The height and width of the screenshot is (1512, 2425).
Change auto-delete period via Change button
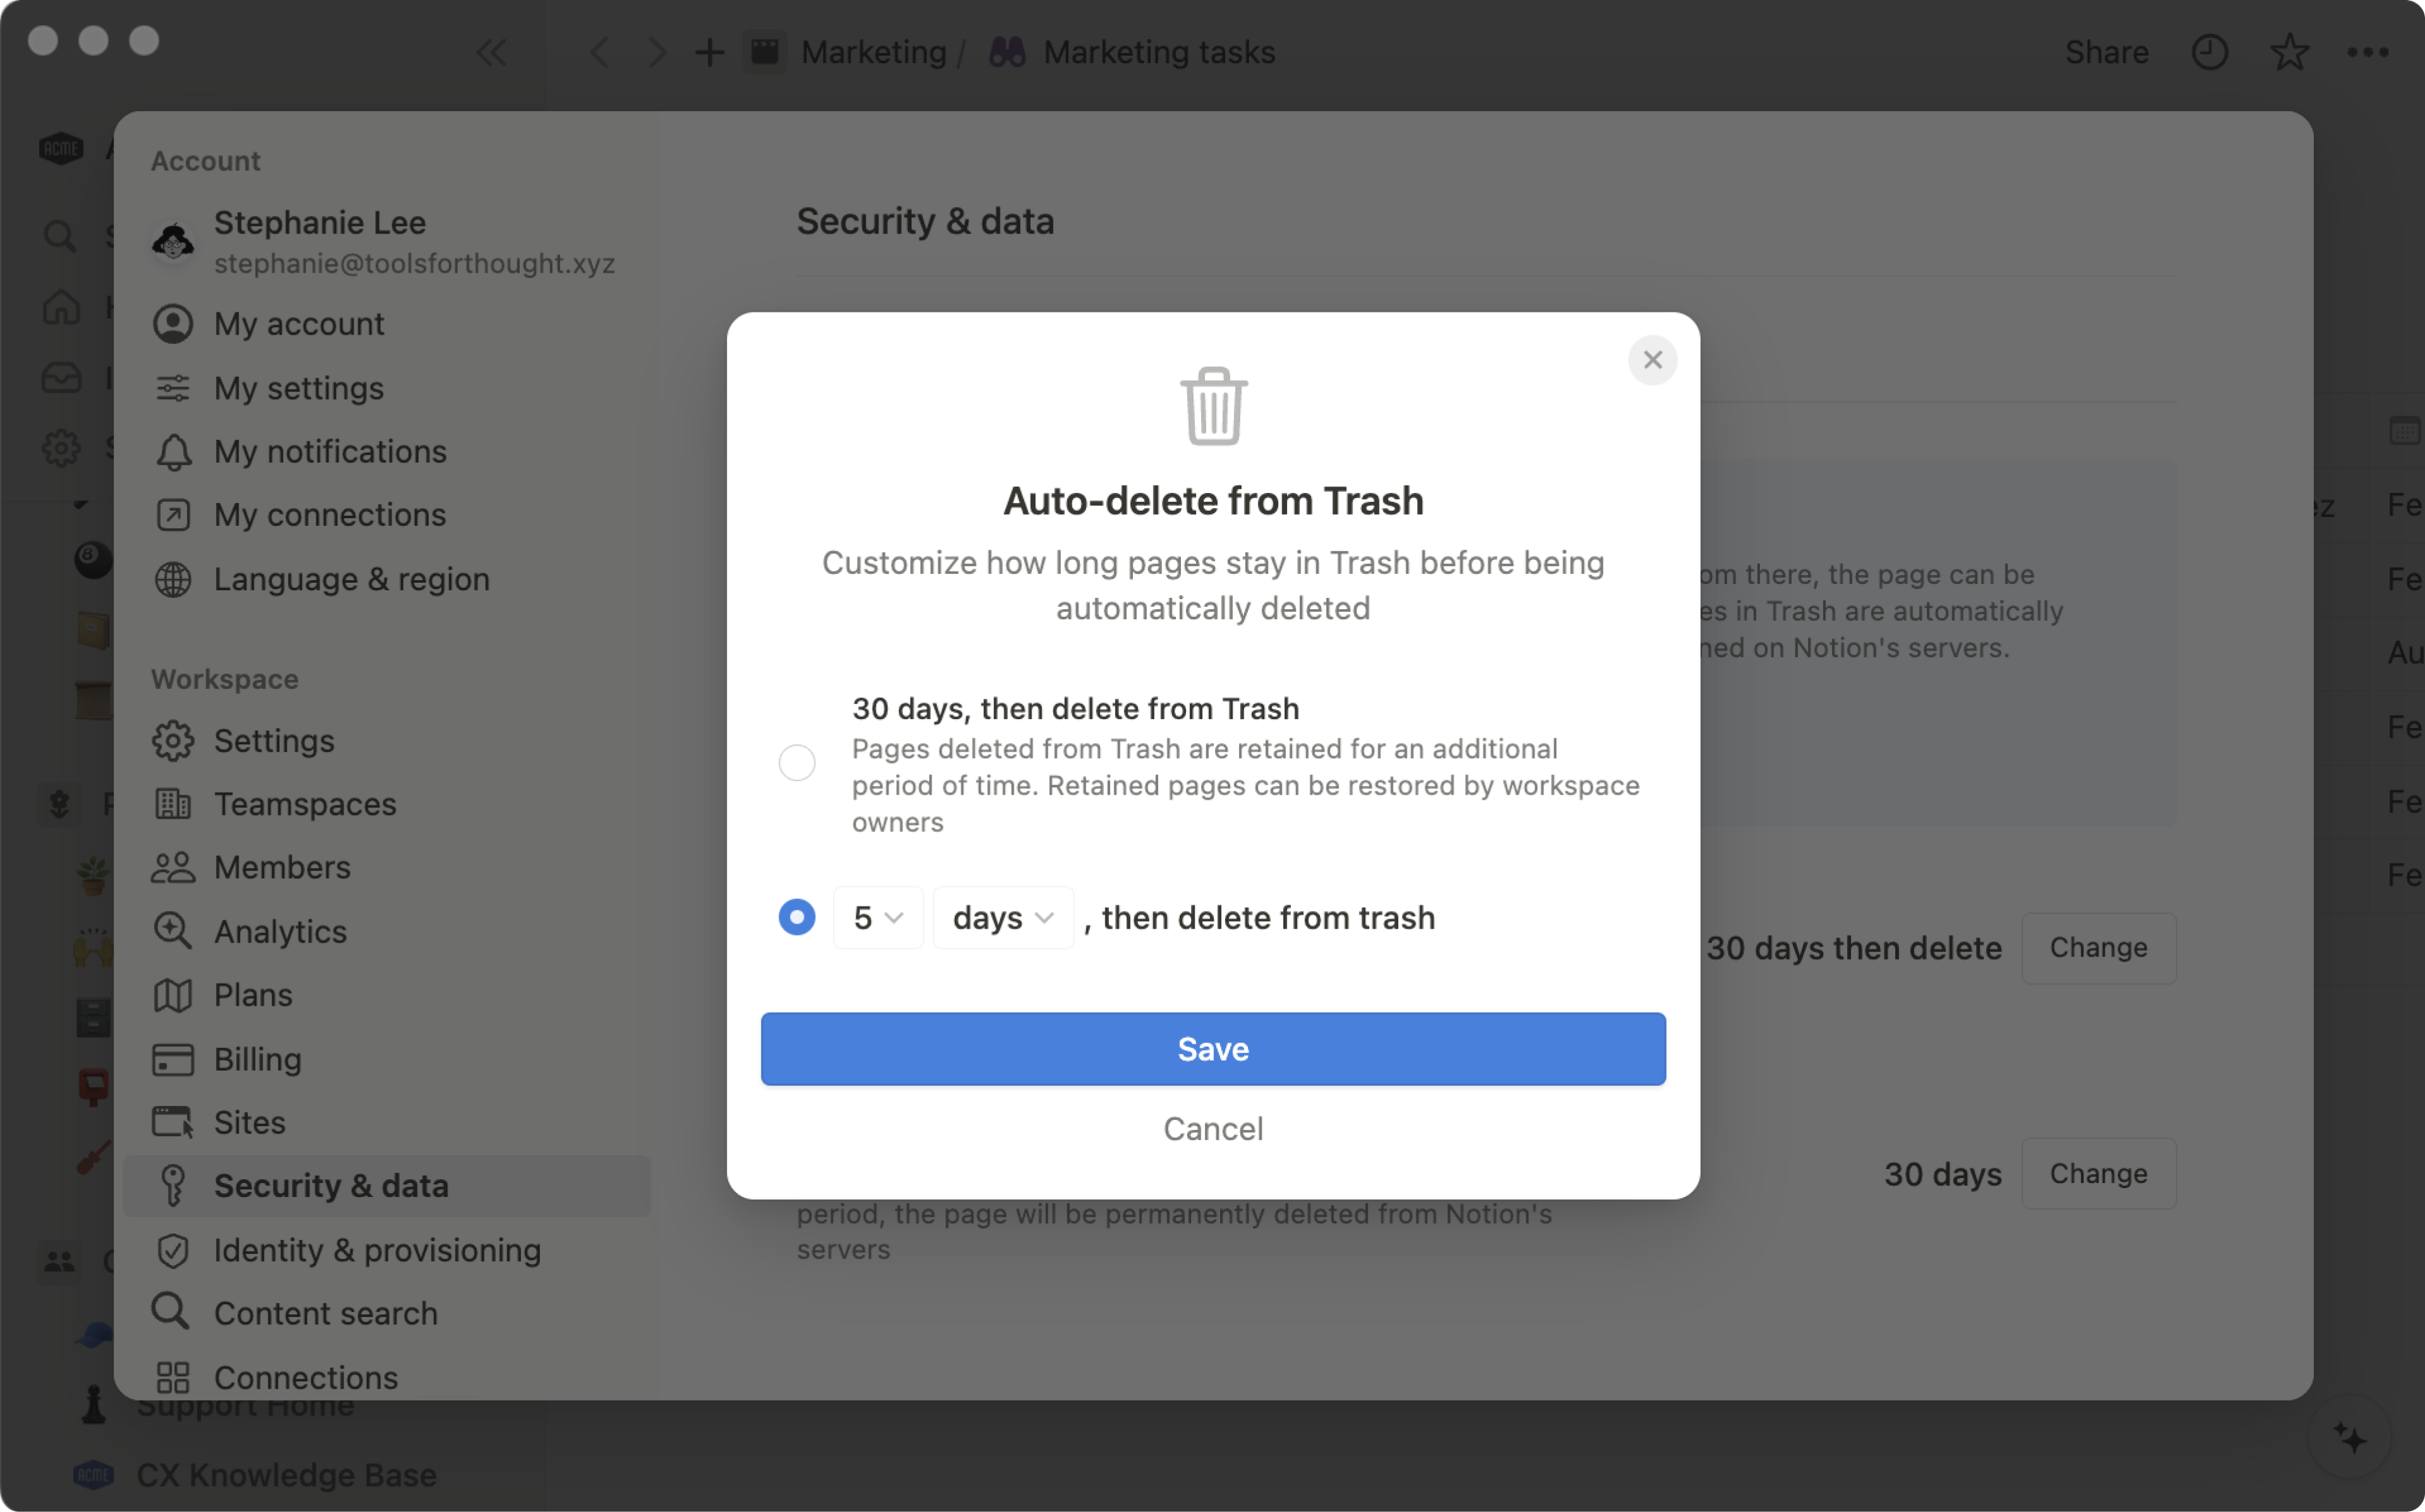tap(2097, 946)
